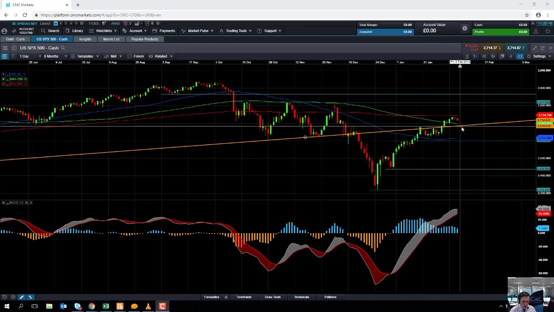Switch to the Insights tab
Screen dimensions: 554x312
[x=85, y=39]
